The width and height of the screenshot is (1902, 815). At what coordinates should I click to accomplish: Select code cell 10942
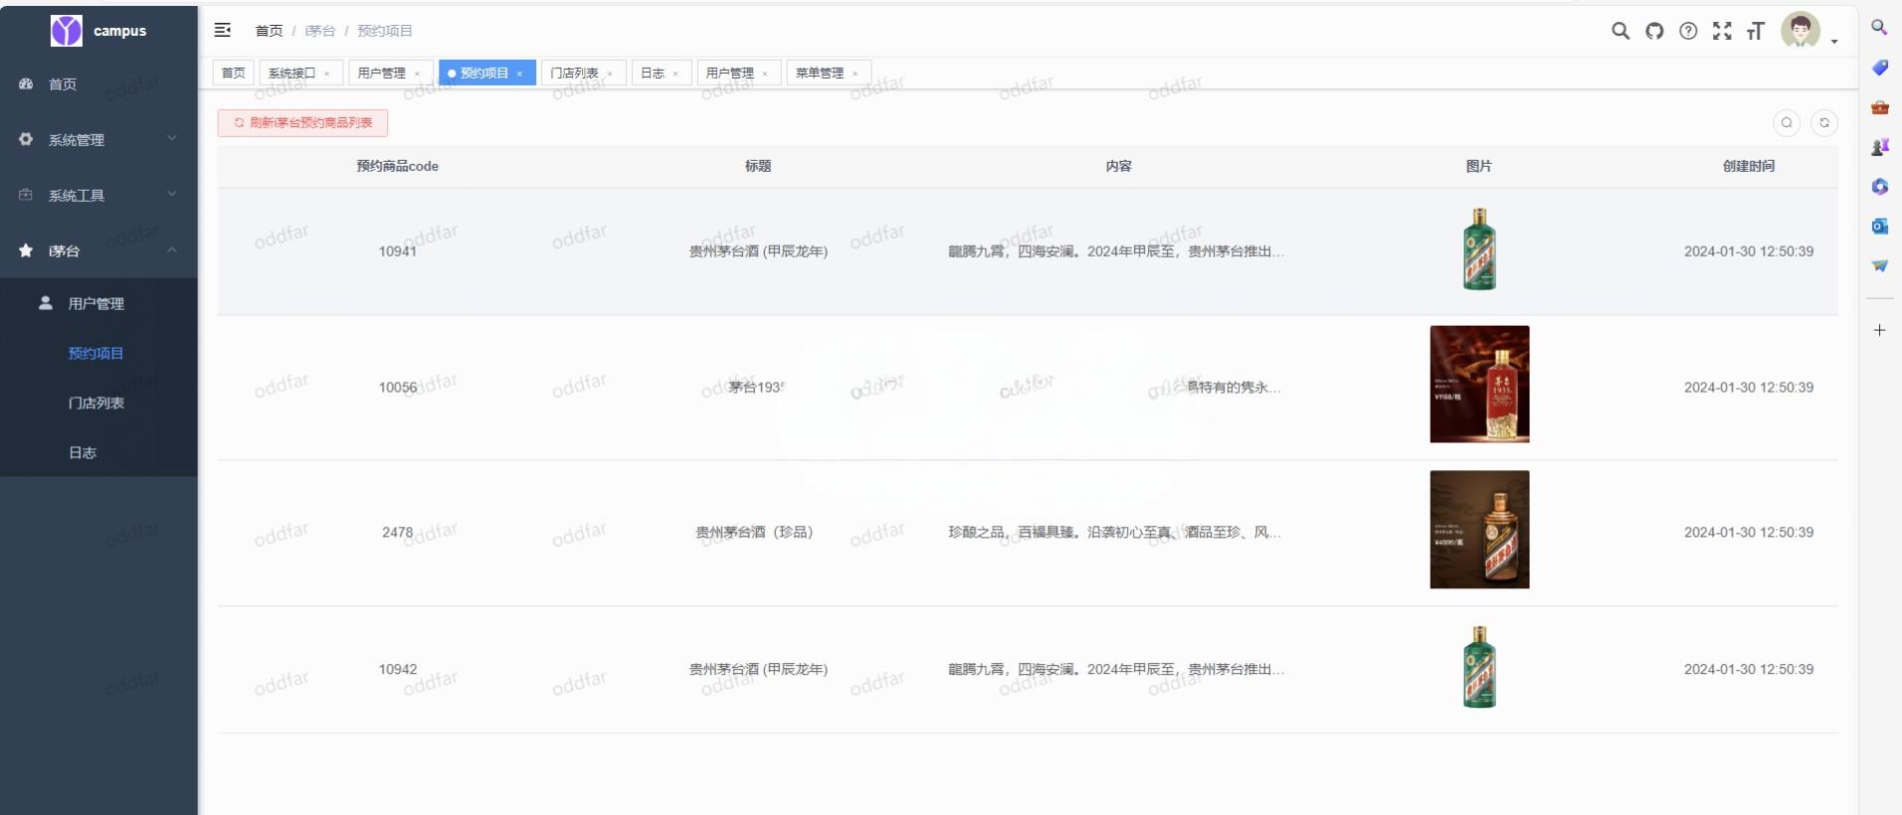coord(398,670)
